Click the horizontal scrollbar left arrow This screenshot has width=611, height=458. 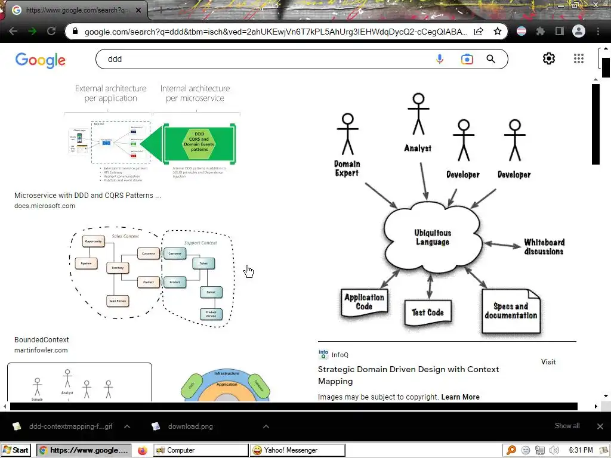5,407
